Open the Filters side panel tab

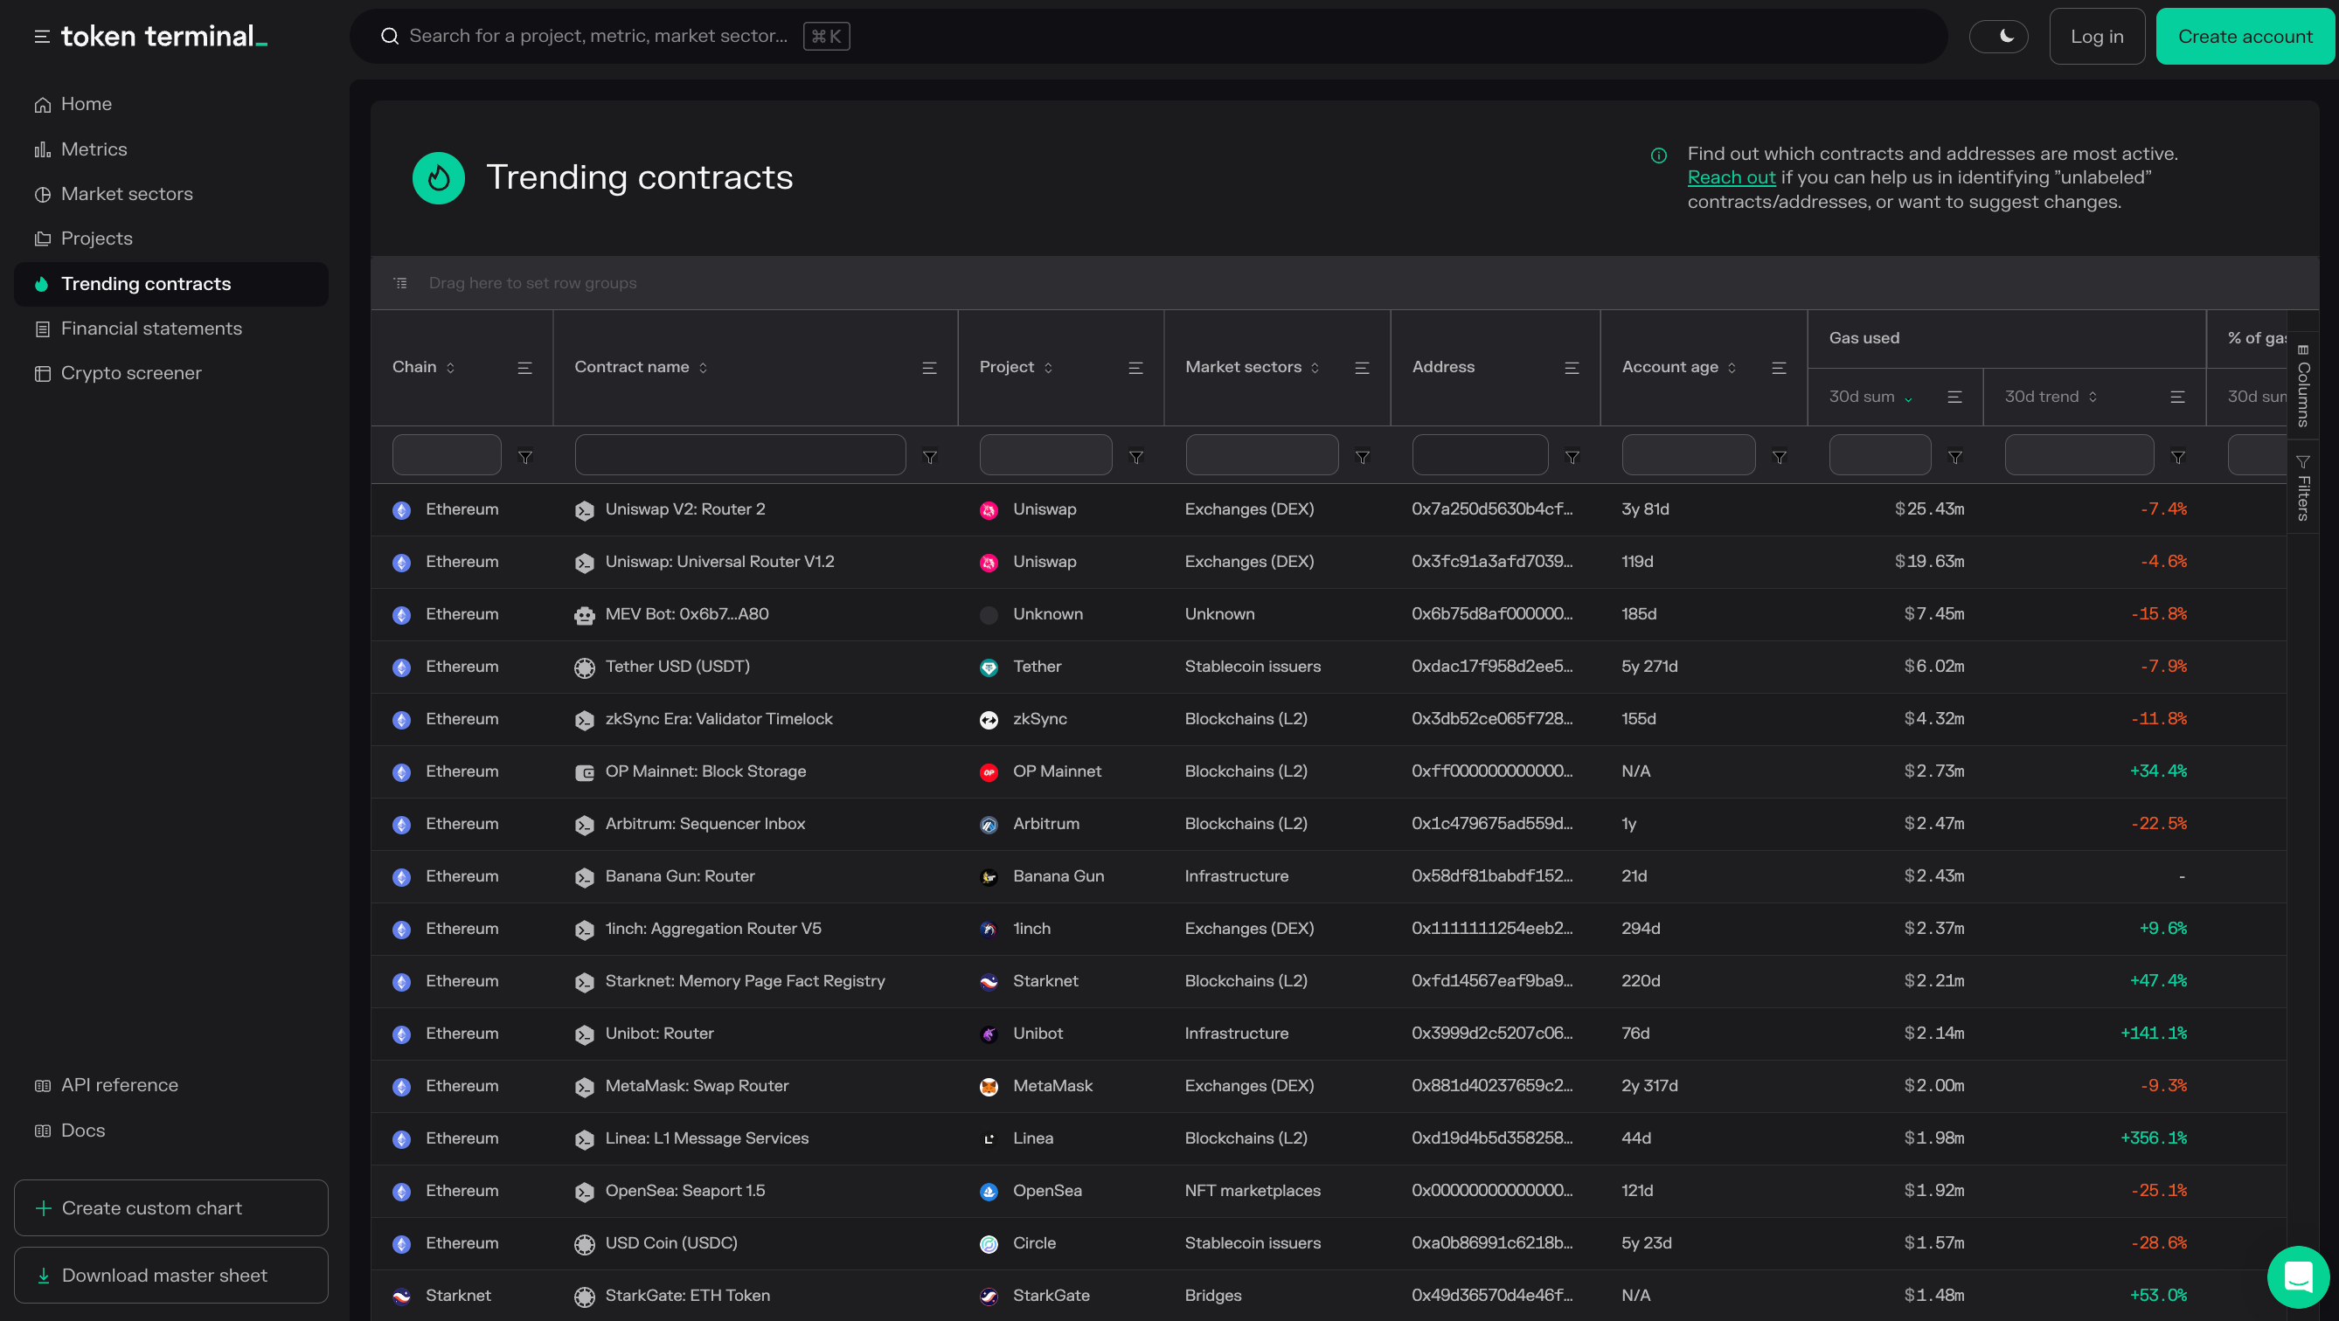pos(2302,488)
